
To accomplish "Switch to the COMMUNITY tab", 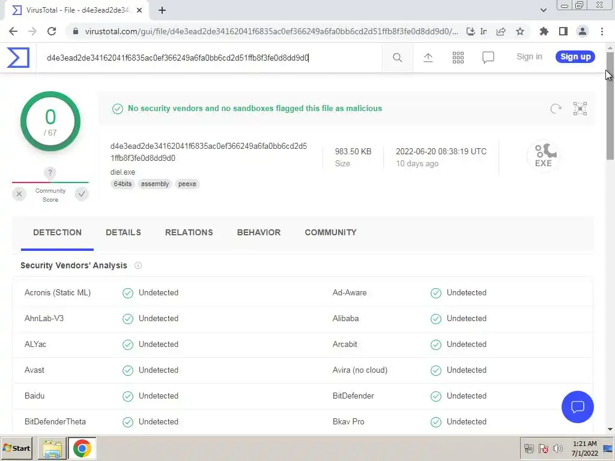I will [331, 232].
